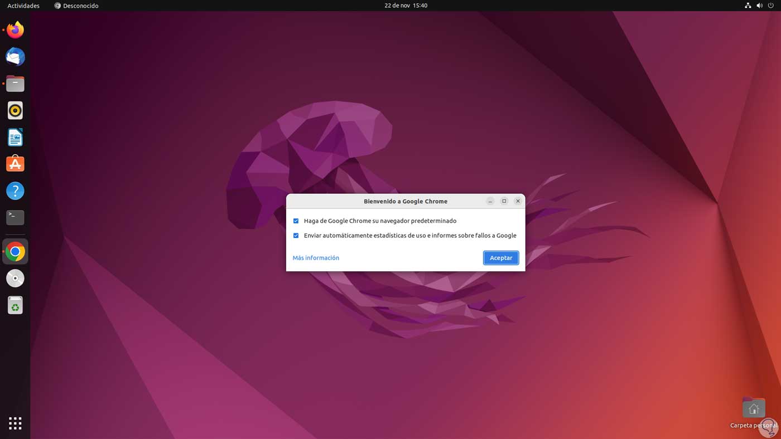Open the Actividades menu

point(23,6)
